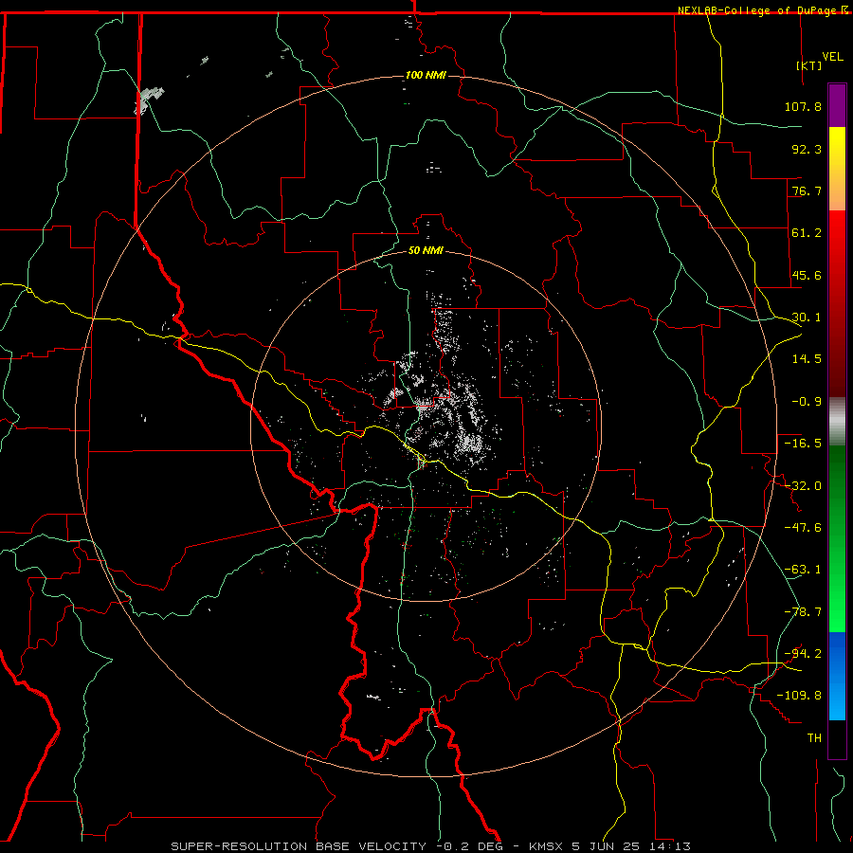Click the VEL legend heading
The width and height of the screenshot is (853, 853).
(833, 57)
